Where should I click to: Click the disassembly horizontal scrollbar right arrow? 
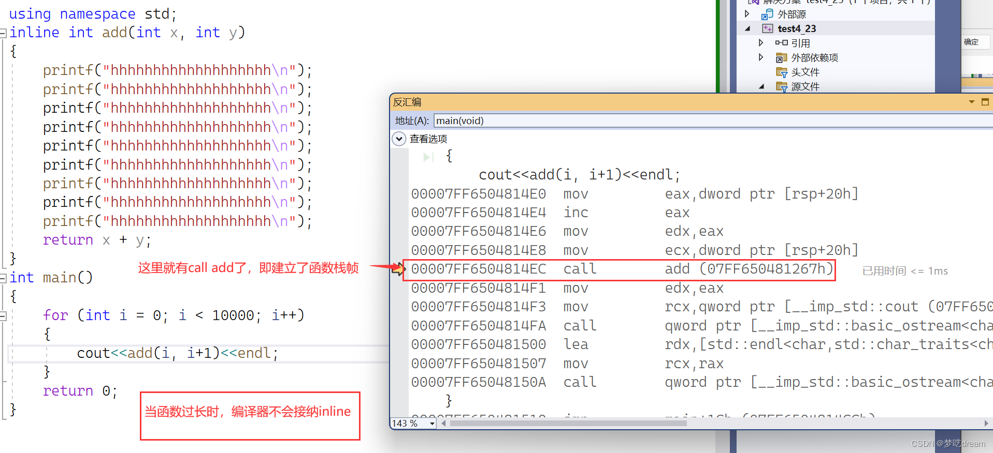click(986, 424)
